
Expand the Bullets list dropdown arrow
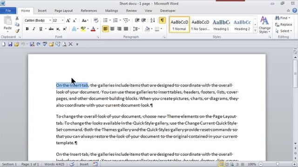(110, 20)
